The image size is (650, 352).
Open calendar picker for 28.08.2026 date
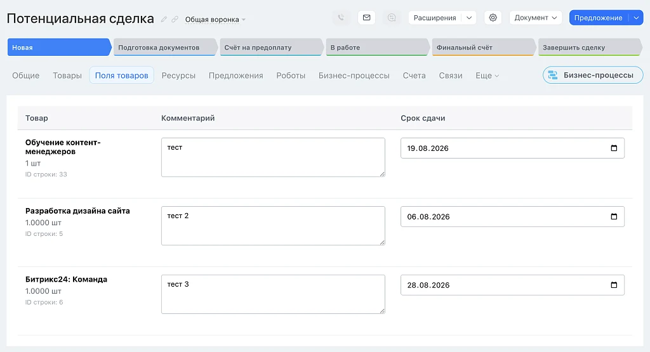614,285
